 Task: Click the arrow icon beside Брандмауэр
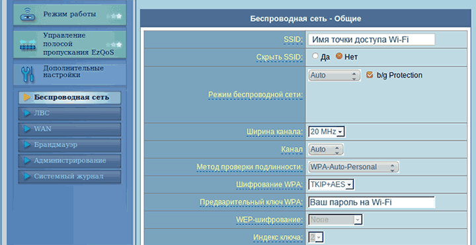click(x=27, y=145)
